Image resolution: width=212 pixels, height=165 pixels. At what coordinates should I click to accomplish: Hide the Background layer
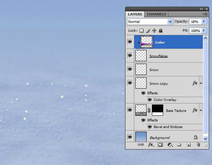click(130, 137)
